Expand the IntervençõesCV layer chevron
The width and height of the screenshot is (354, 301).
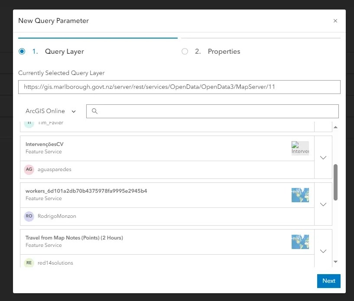[x=323, y=158]
